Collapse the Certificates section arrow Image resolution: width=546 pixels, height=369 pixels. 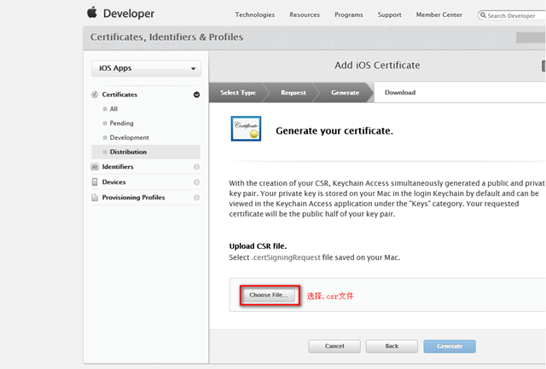tap(196, 95)
